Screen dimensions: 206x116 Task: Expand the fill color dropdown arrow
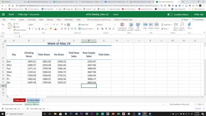pyautogui.click(x=53, y=29)
